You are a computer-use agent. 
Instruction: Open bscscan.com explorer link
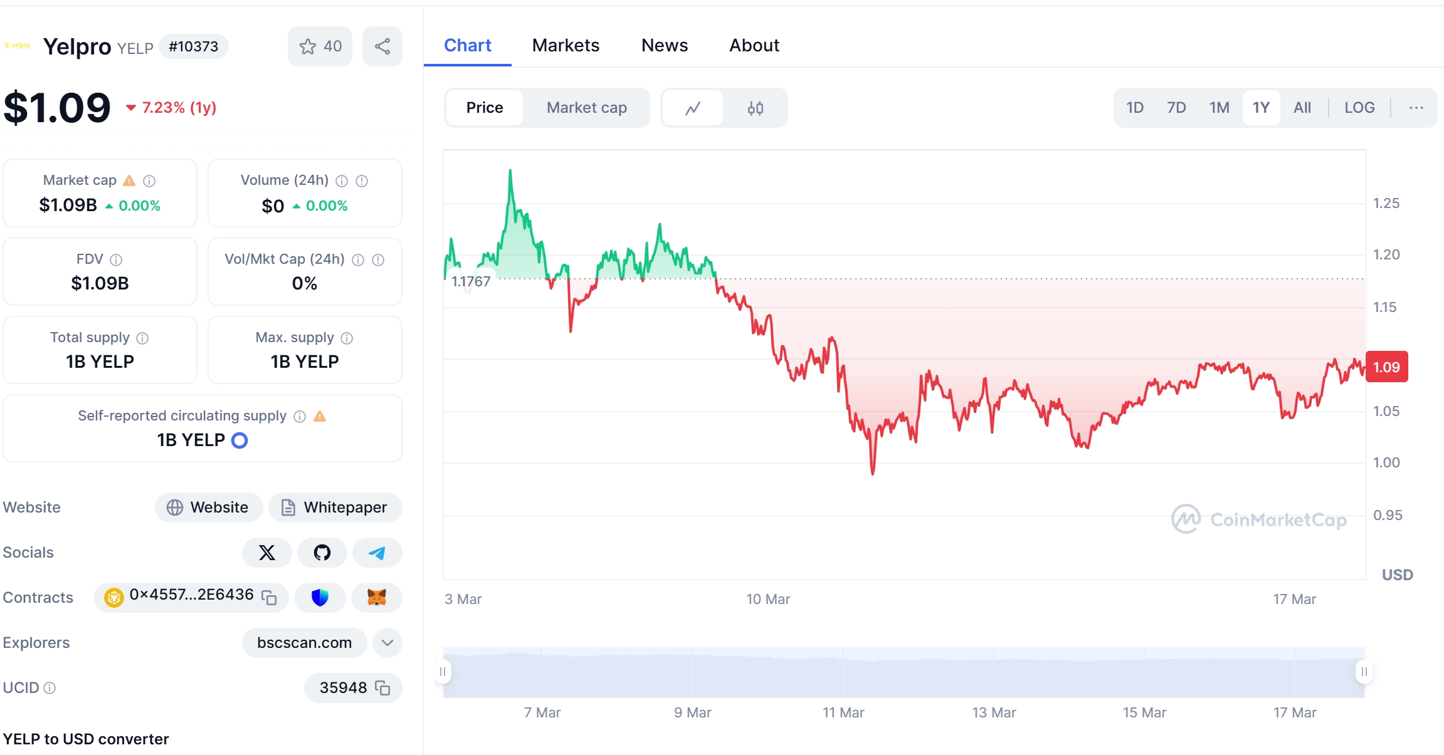click(x=304, y=643)
